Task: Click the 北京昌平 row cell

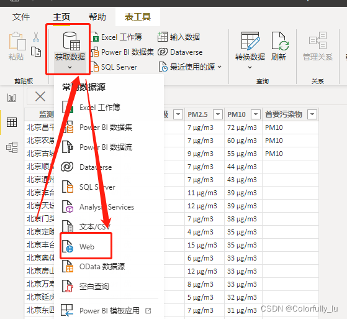Action: [39, 127]
